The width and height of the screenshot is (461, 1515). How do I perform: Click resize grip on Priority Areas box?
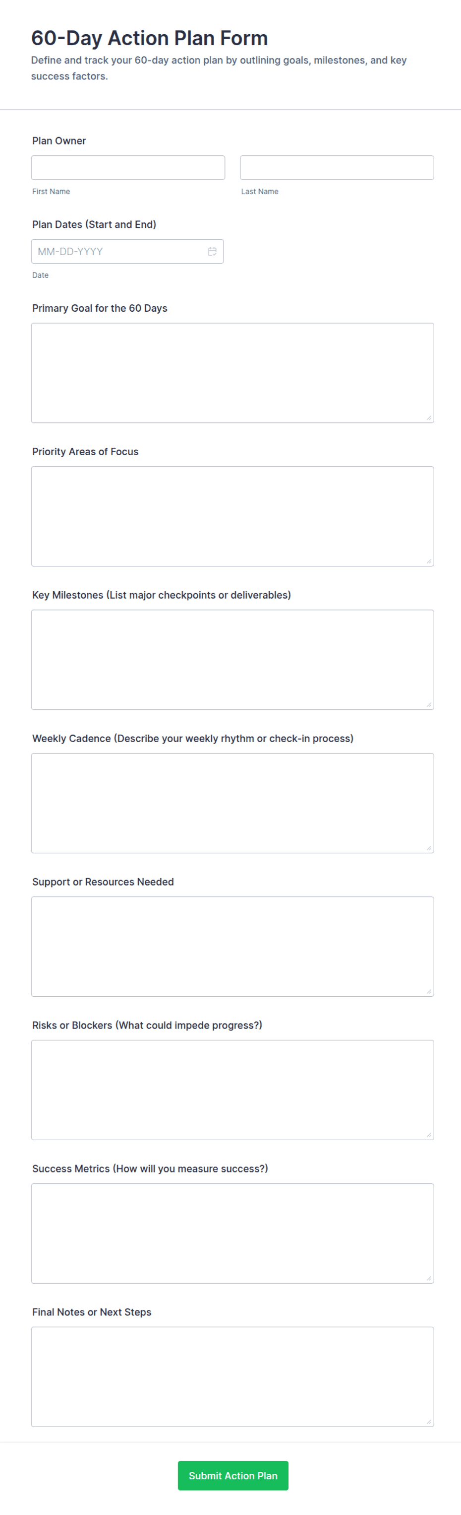(x=429, y=561)
